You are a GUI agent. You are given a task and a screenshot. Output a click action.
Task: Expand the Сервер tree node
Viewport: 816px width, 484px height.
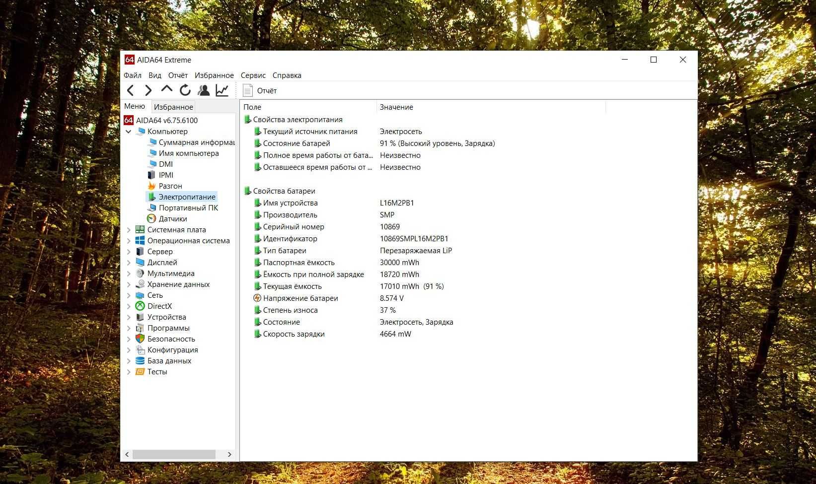129,252
